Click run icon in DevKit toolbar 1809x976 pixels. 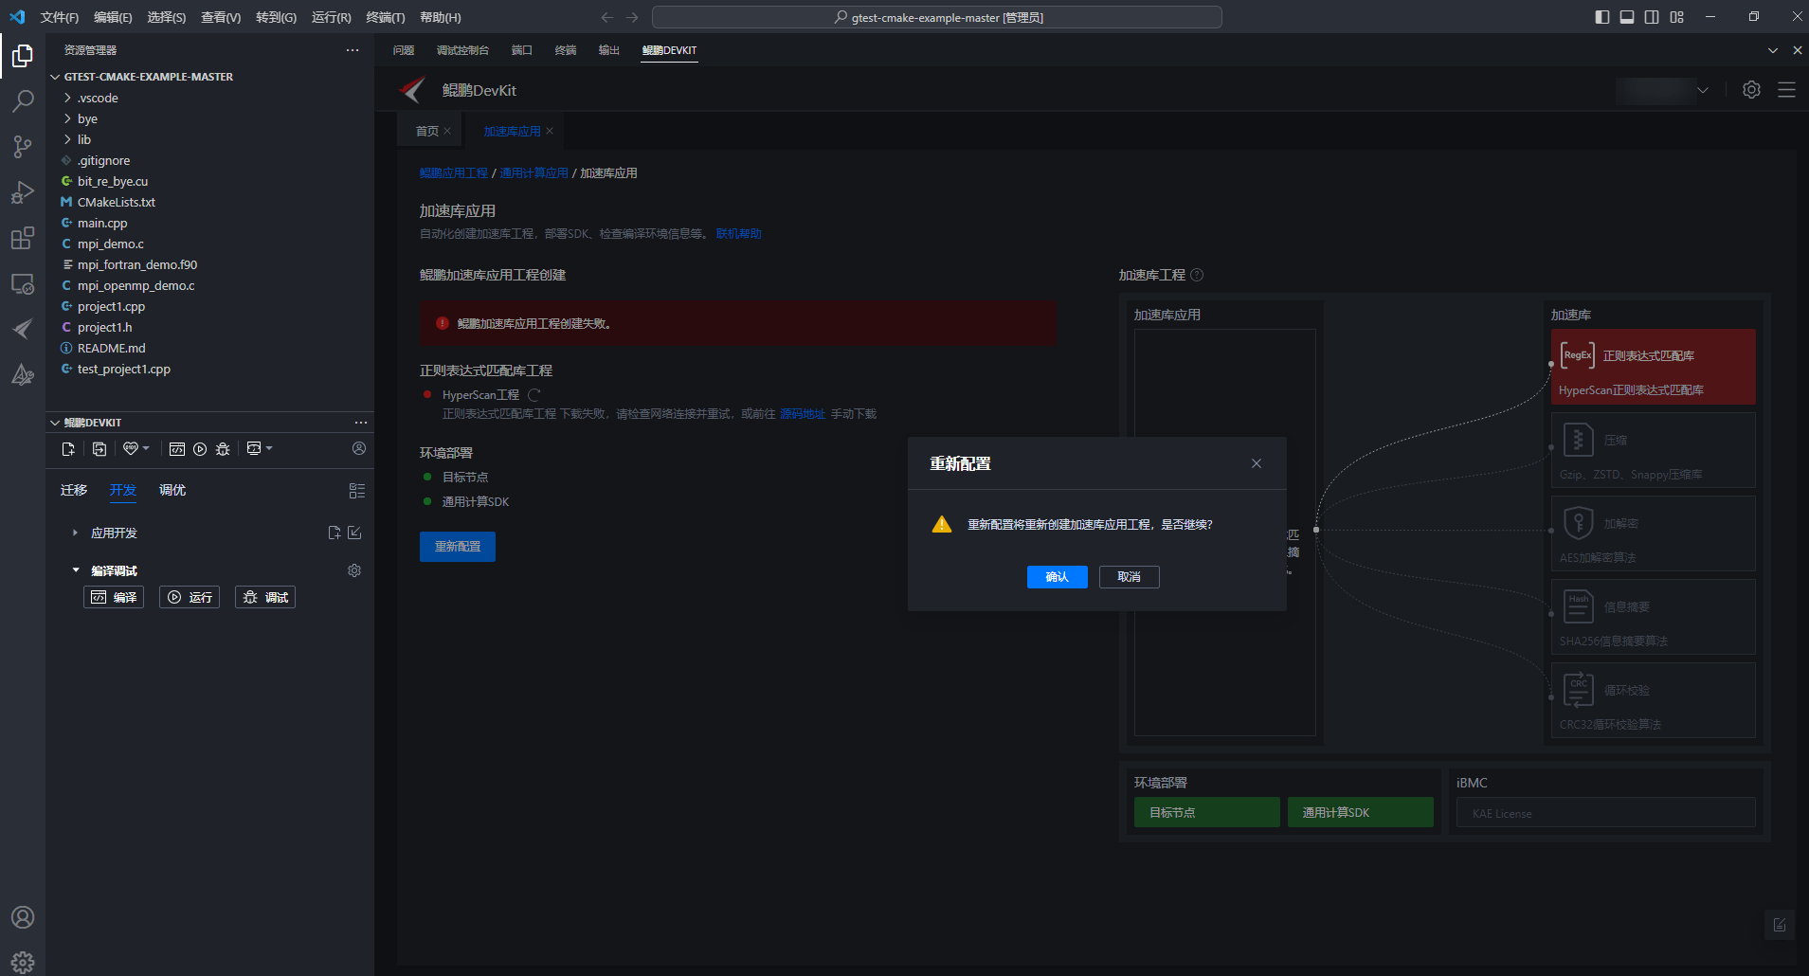[200, 449]
